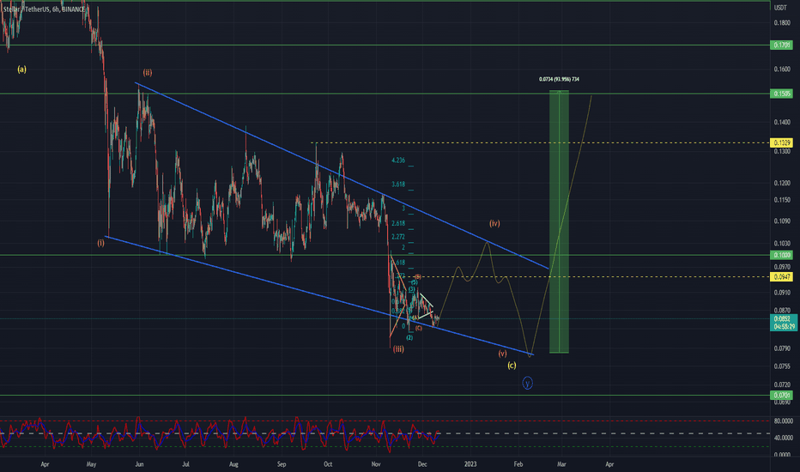Select the (iv) wave label
The height and width of the screenshot is (472, 800).
[x=494, y=223]
